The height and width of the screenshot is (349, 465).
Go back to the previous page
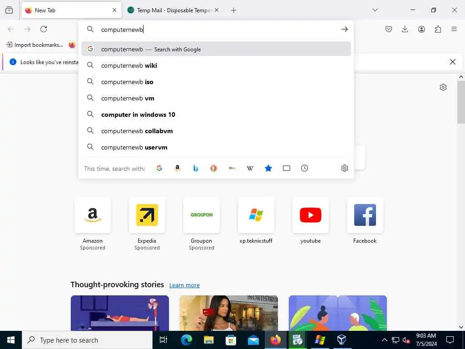pyautogui.click(x=11, y=29)
